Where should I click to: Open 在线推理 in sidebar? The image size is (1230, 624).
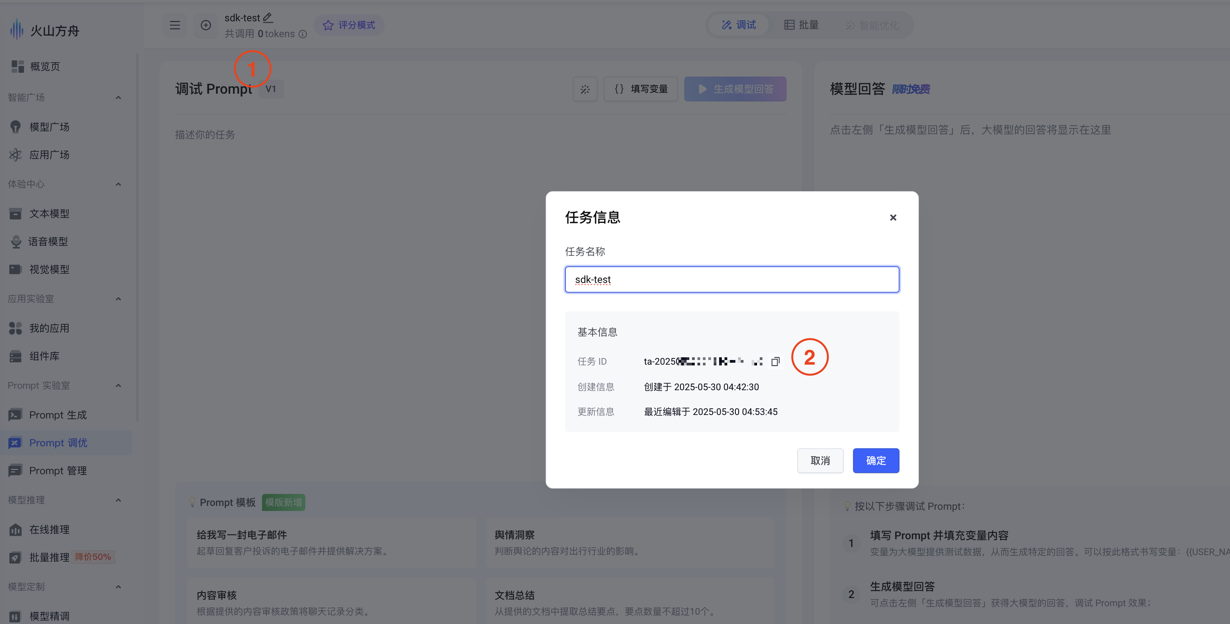[x=66, y=530]
